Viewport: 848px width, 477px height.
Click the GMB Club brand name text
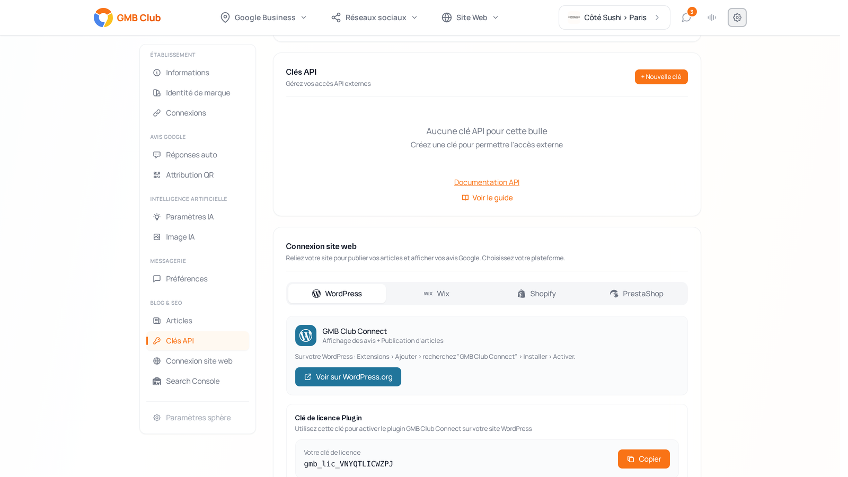pyautogui.click(x=139, y=17)
